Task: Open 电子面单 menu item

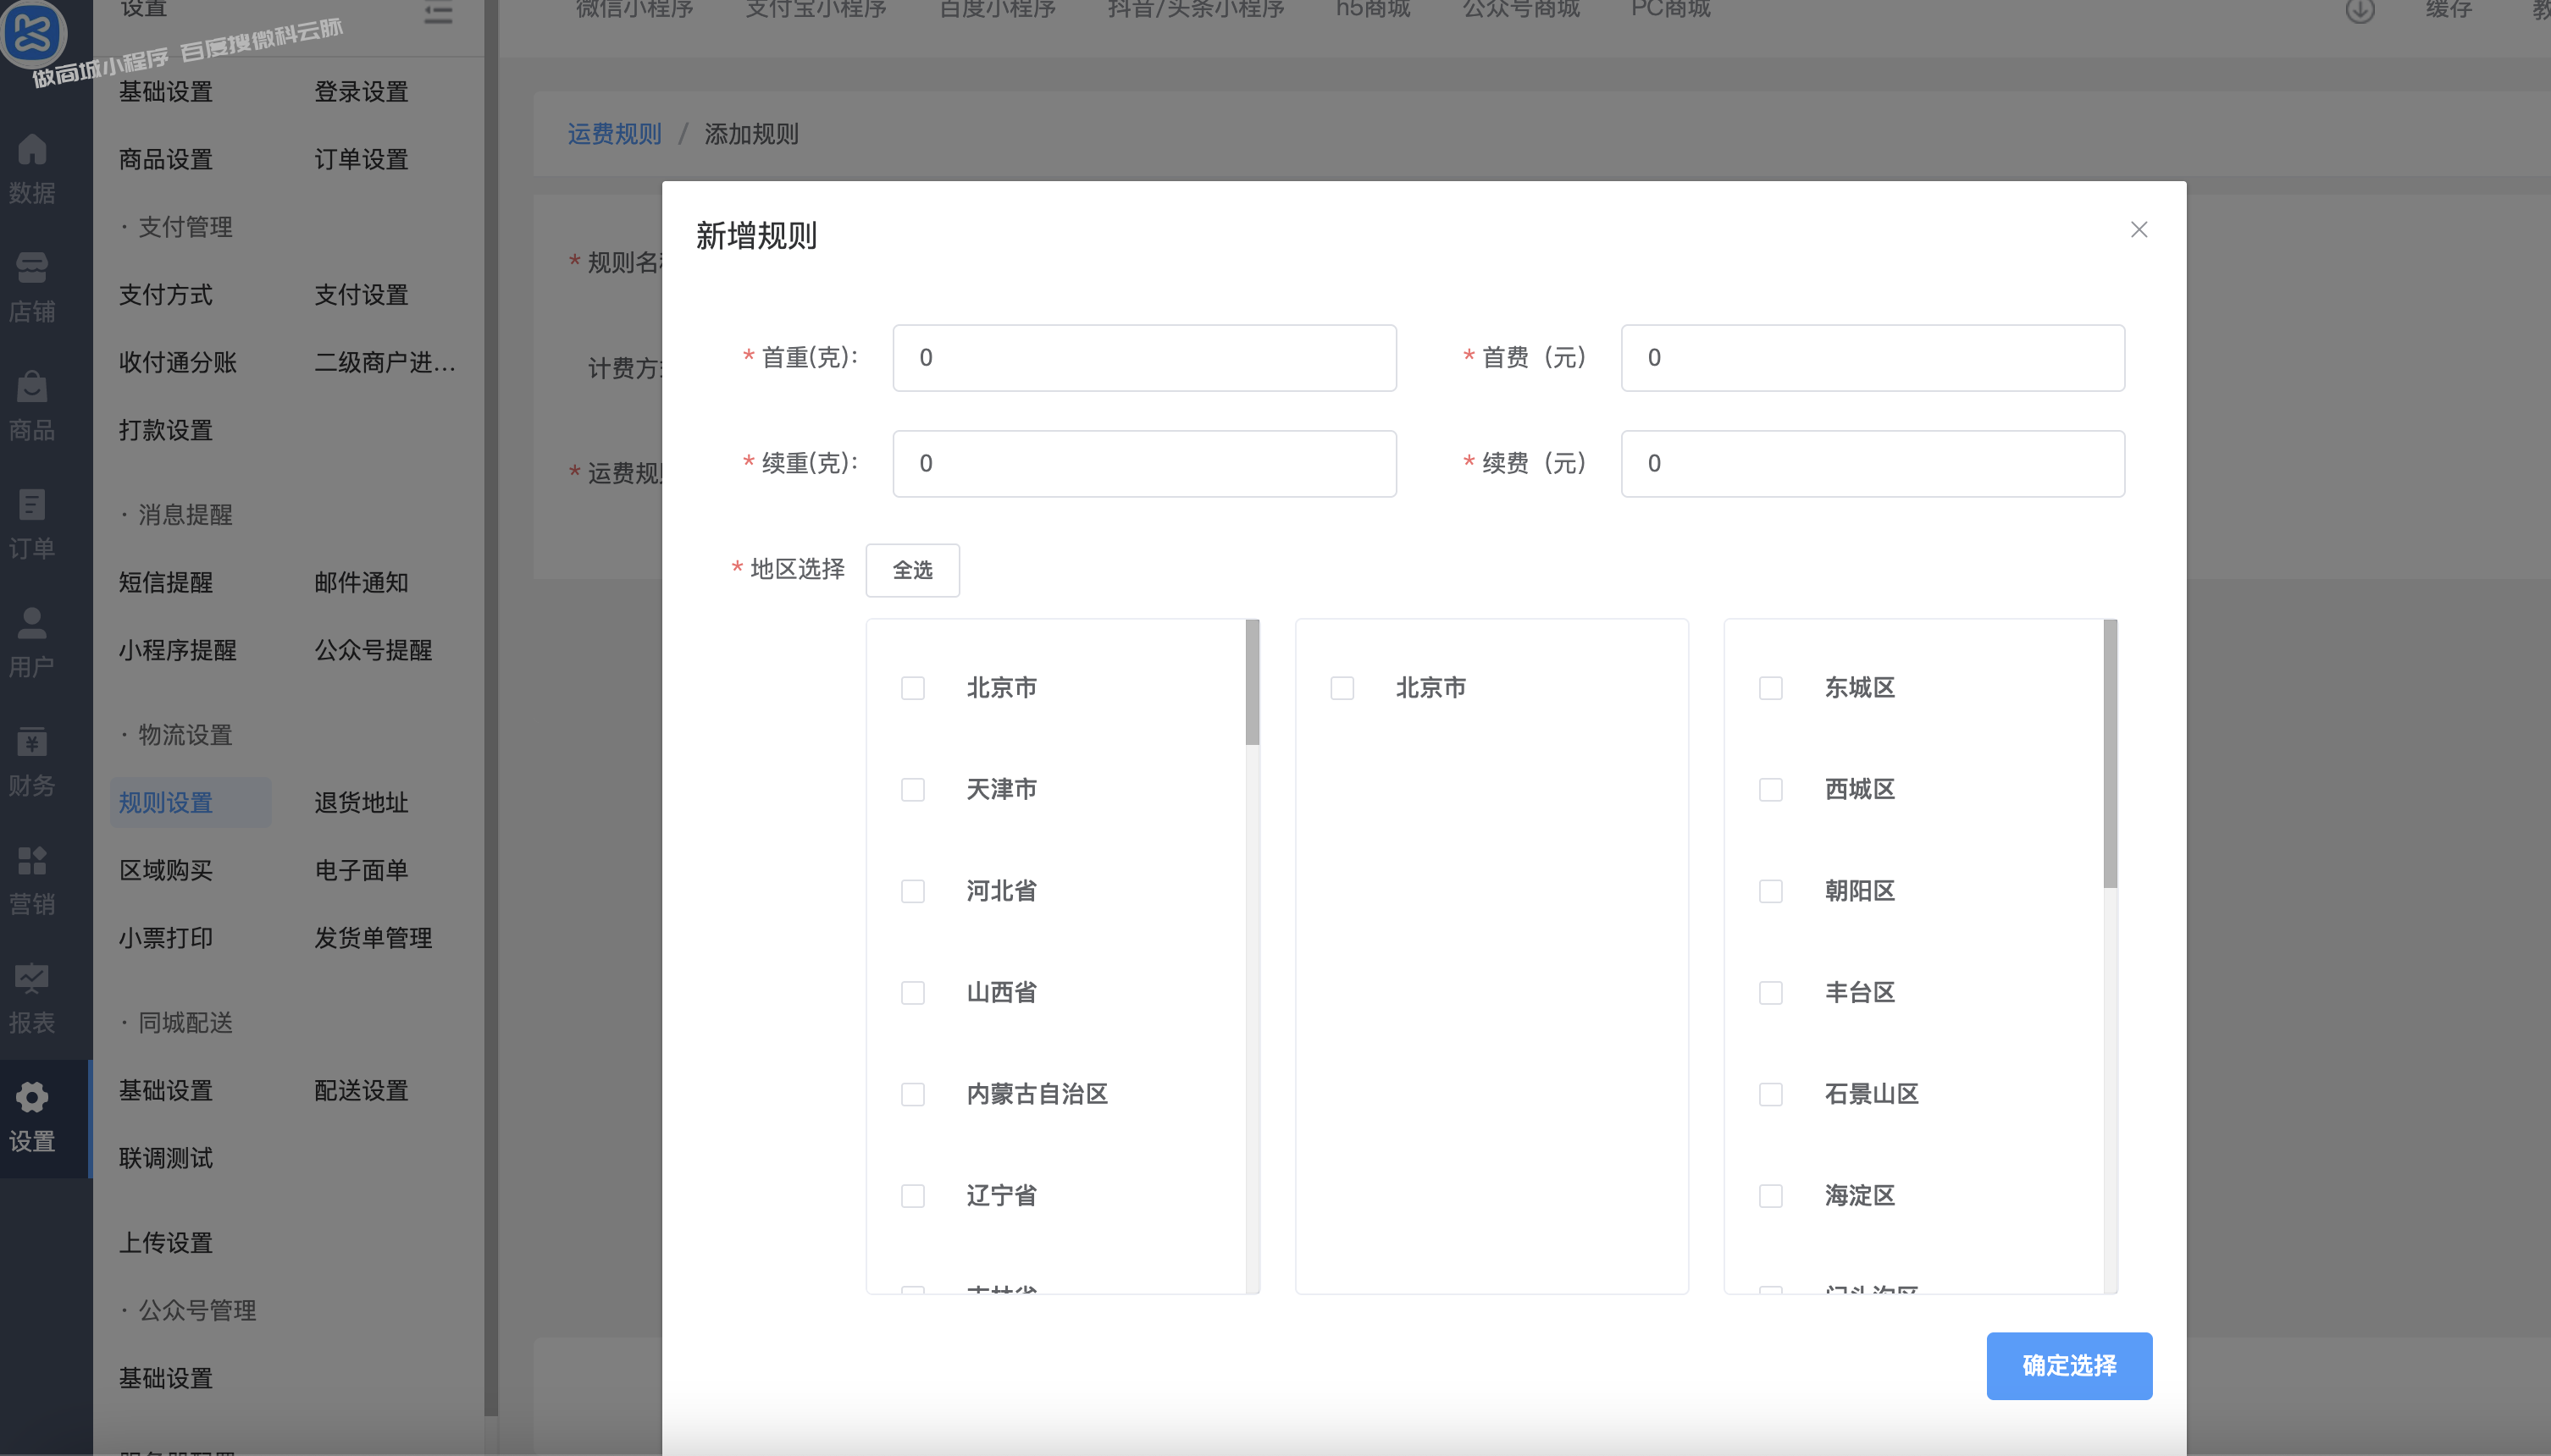Action: click(361, 871)
